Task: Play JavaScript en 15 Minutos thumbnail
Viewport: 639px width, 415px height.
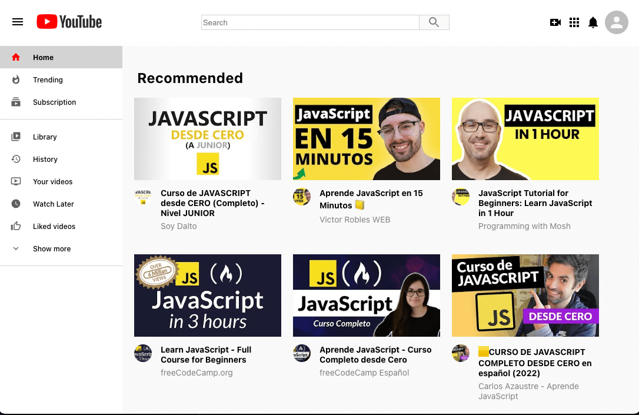Action: click(x=367, y=138)
